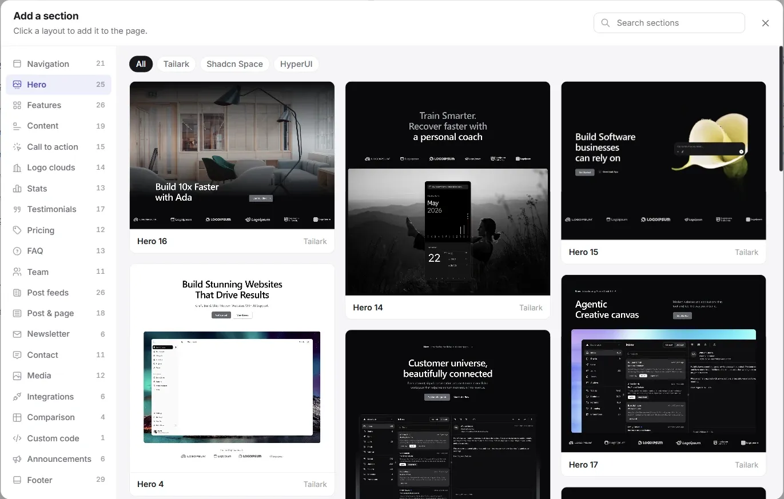784x499 pixels.
Task: Click the Contact message icon
Action: 17,355
